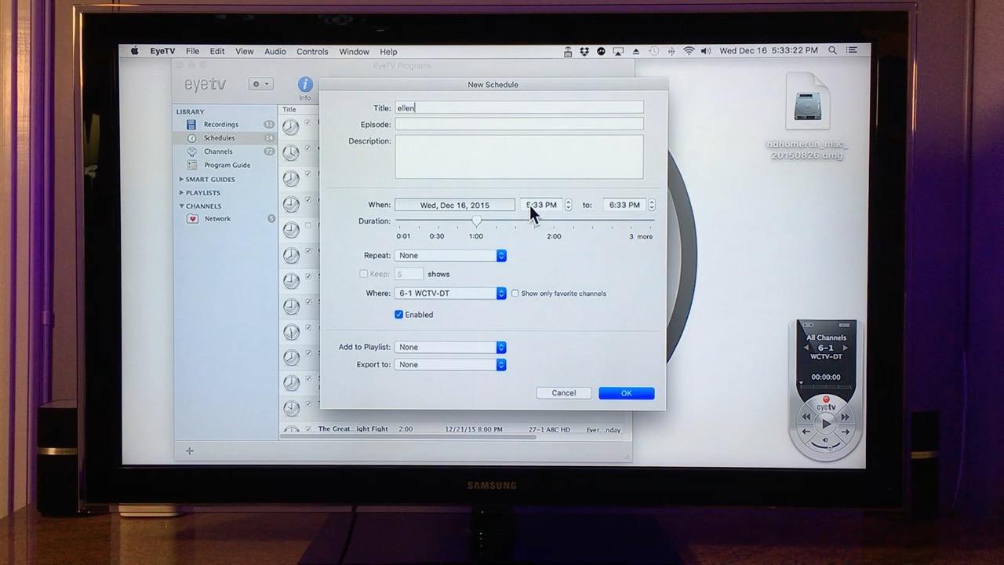Click the eject menu bar icon
Viewport: 1004px width, 565px height.
[x=635, y=51]
